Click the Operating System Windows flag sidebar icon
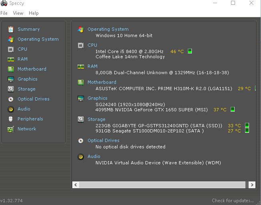The width and height of the screenshot is (261, 205). (11, 39)
